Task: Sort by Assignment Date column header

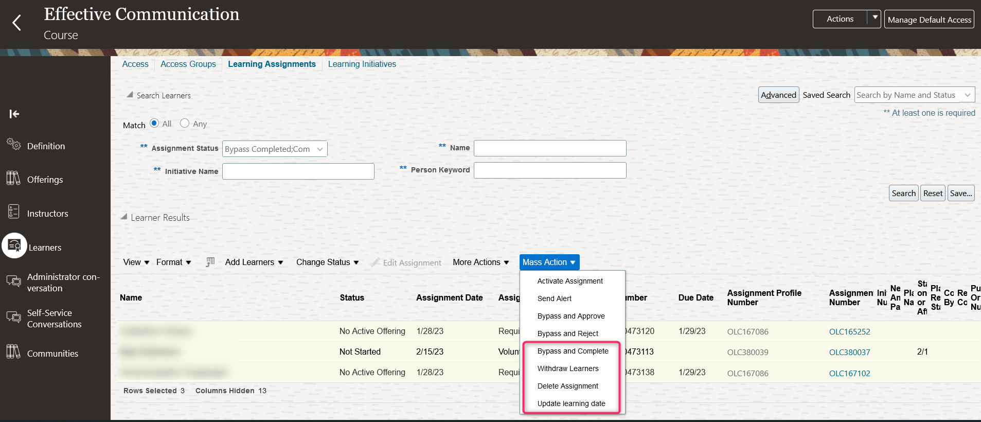Action: pos(450,297)
